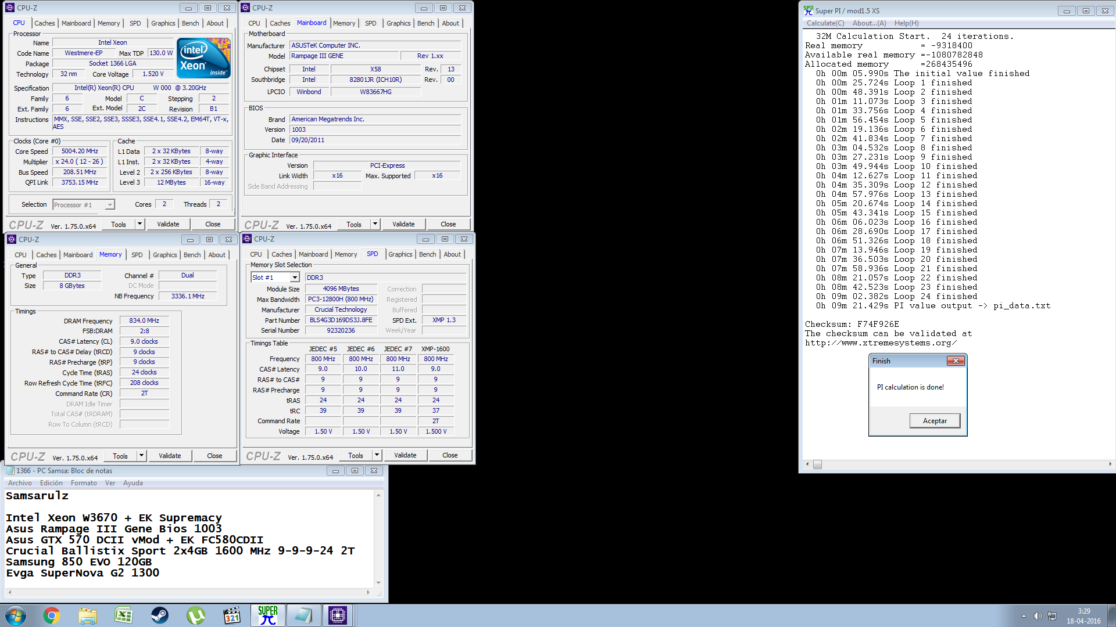Screen dimensions: 1116x627
Task: Click the network tray icon
Action: (x=1052, y=616)
